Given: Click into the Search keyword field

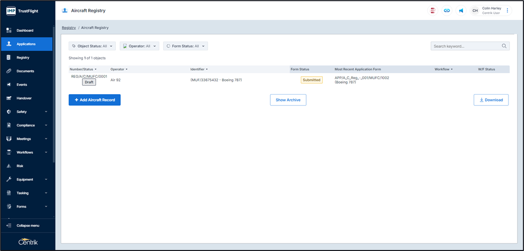Looking at the screenshot, I should pos(466,46).
